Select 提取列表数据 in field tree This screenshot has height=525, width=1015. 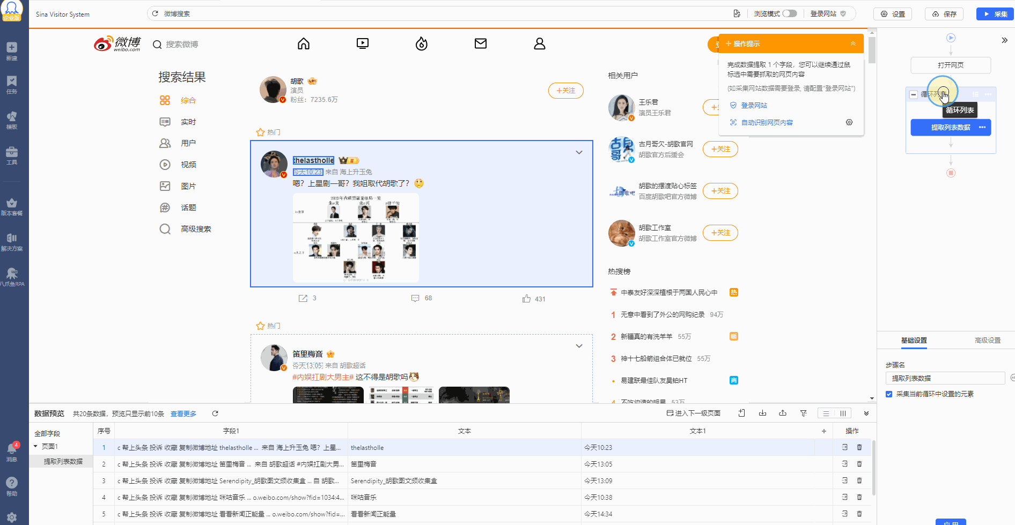coord(63,461)
